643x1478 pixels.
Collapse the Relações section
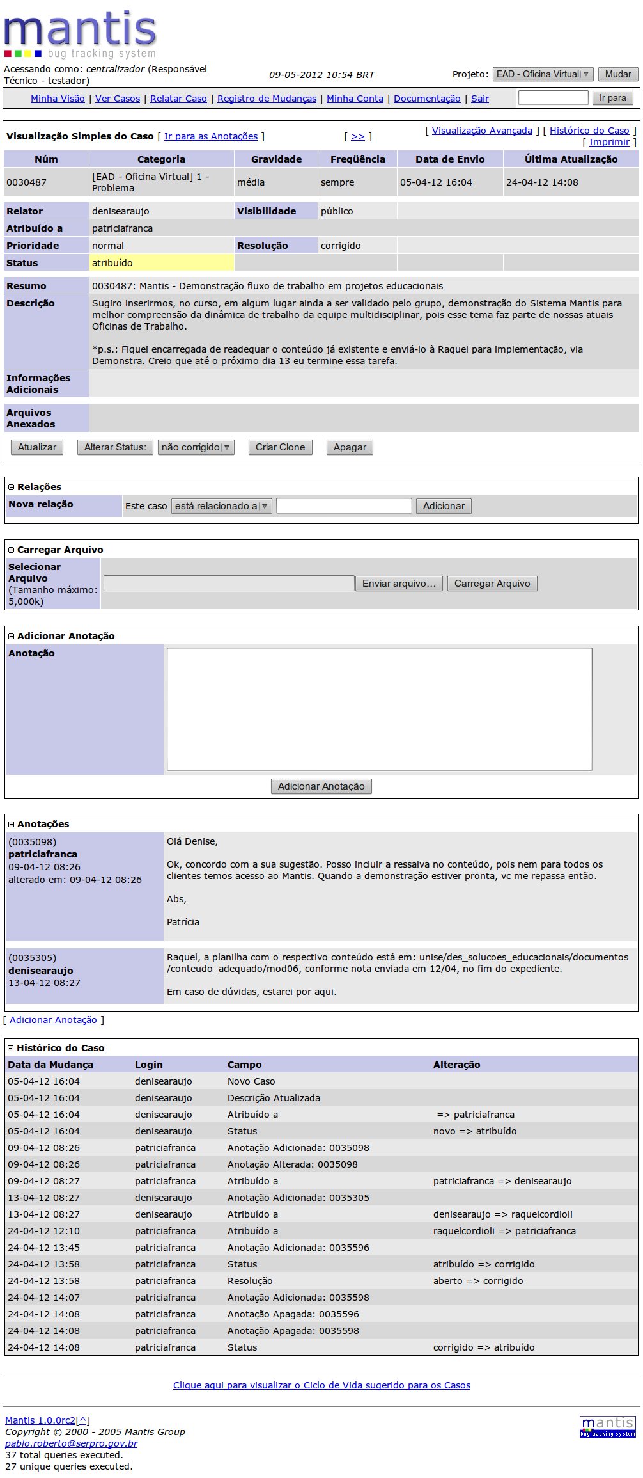pyautogui.click(x=11, y=488)
